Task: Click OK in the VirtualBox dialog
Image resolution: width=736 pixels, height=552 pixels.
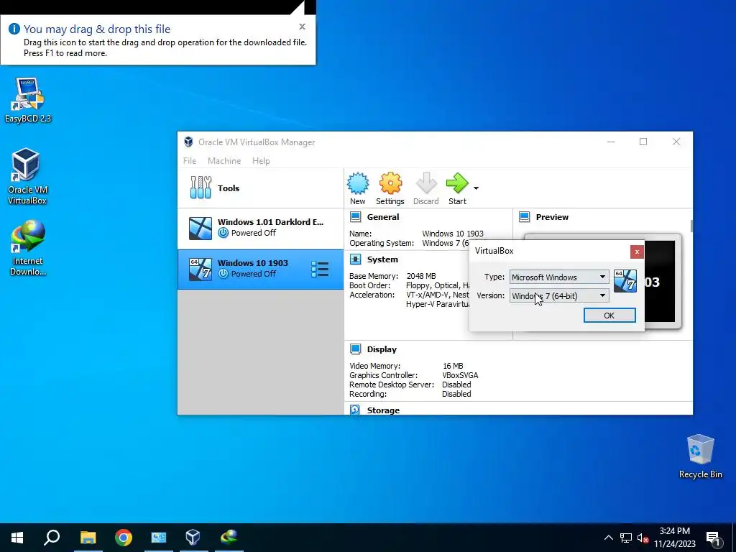Action: (609, 316)
